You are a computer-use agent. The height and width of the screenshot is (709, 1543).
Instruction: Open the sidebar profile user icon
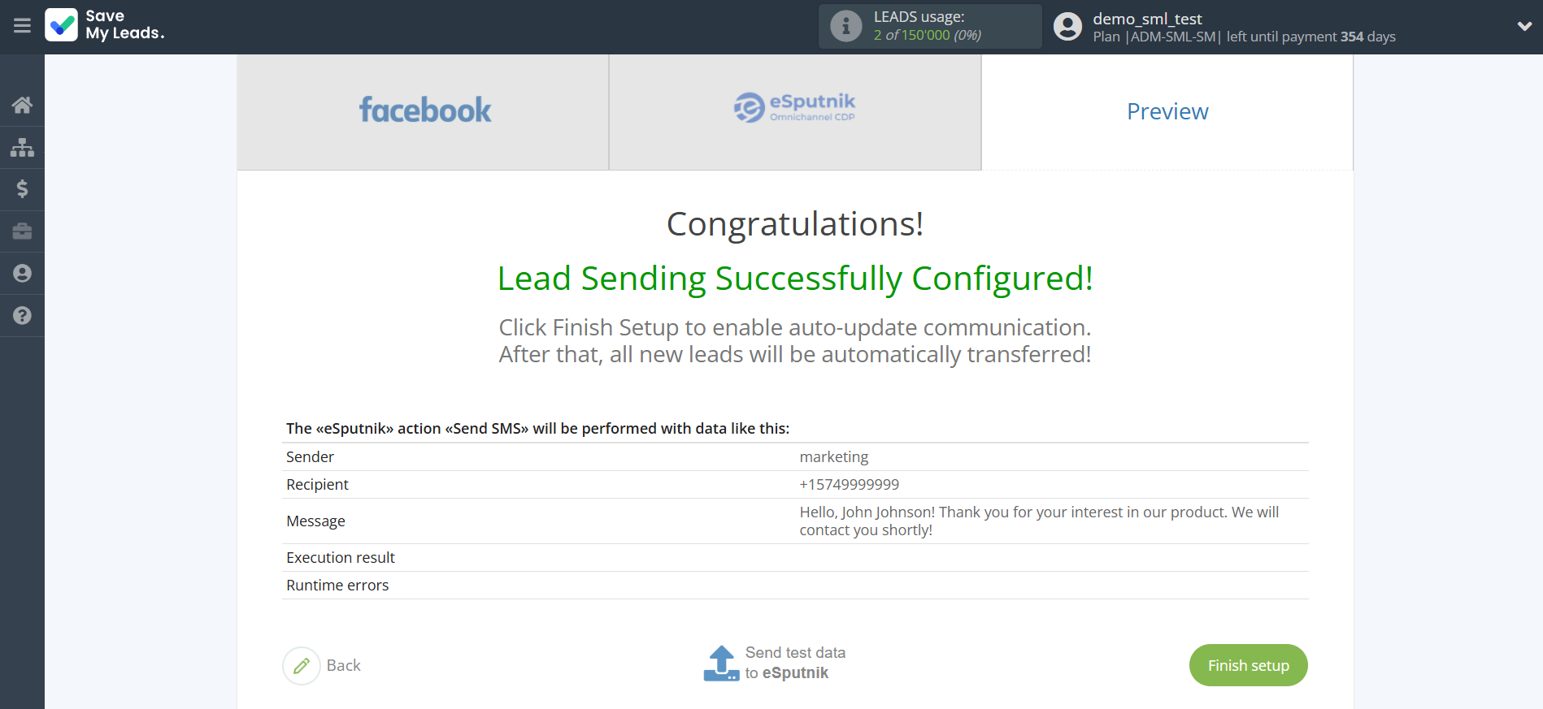tap(22, 274)
